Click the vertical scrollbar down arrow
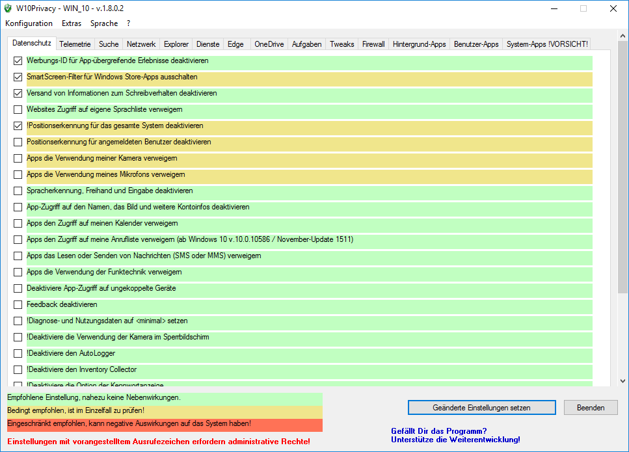Image resolution: width=629 pixels, height=452 pixels. click(622, 381)
